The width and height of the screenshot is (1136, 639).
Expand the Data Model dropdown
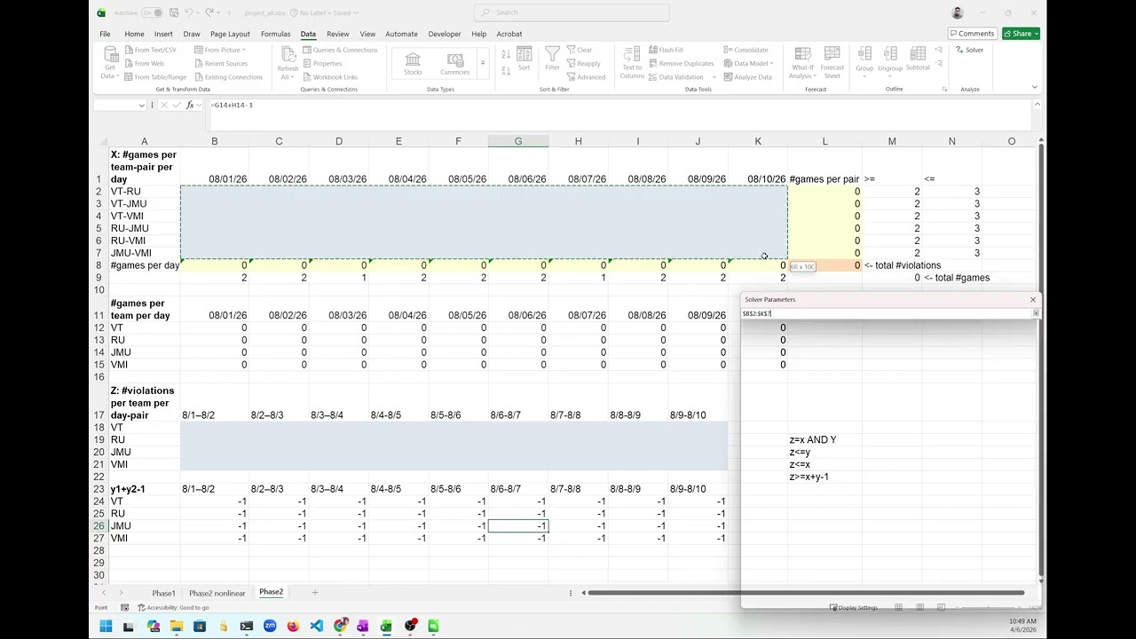[x=772, y=63]
